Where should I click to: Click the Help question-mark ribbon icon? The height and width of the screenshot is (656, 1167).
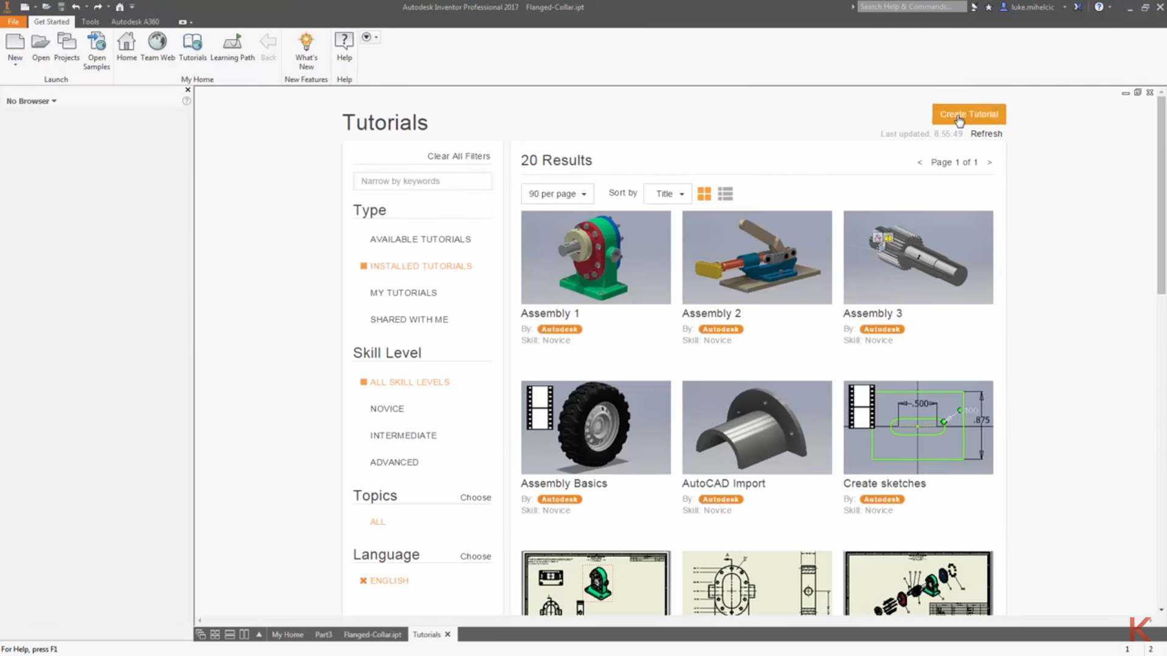(344, 42)
